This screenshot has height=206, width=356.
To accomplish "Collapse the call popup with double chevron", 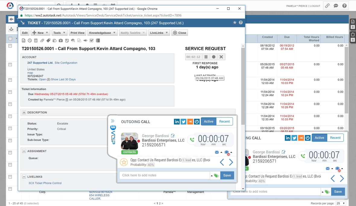I will (x=113, y=121).
